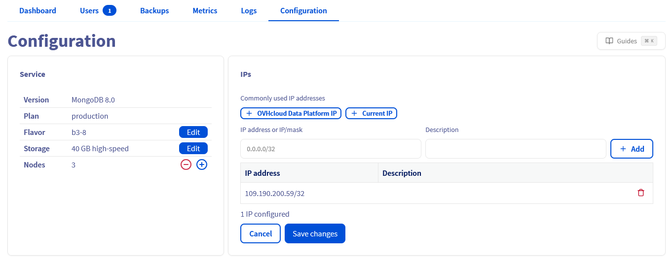The width and height of the screenshot is (672, 263).
Task: Switch to the Dashboard tab
Action: click(x=37, y=10)
